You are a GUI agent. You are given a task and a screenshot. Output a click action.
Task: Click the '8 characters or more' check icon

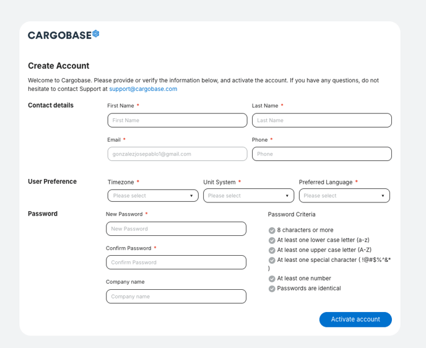point(272,230)
